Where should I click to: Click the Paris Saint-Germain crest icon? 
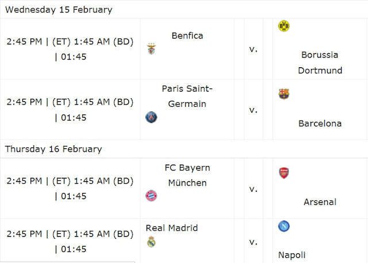(151, 117)
